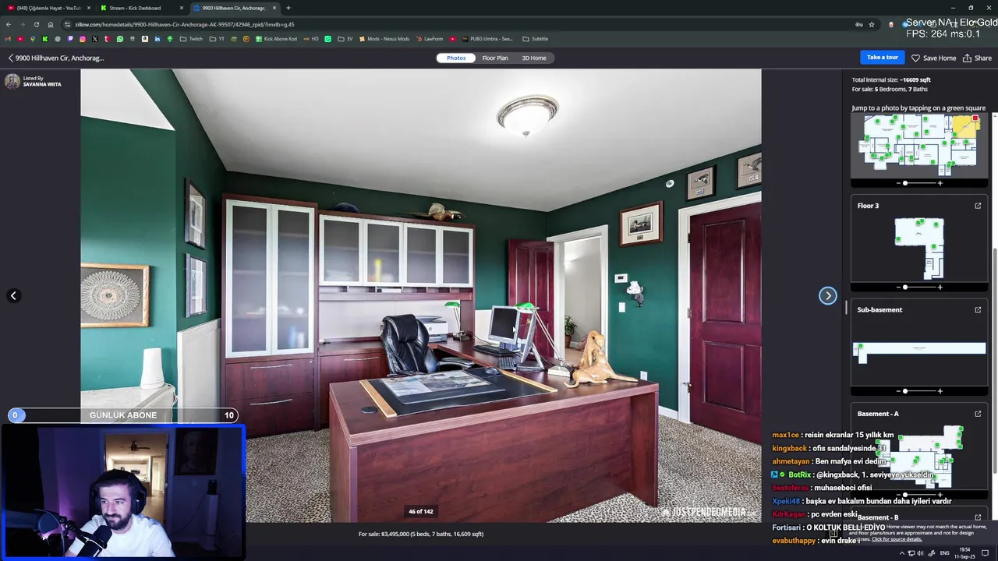The width and height of the screenshot is (998, 561).
Task: Click the browser back arrow
Action: (x=9, y=24)
